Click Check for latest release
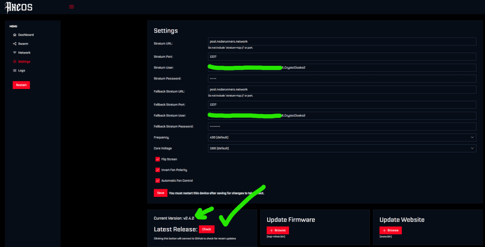Screen dimensions: 485x247 [207, 229]
